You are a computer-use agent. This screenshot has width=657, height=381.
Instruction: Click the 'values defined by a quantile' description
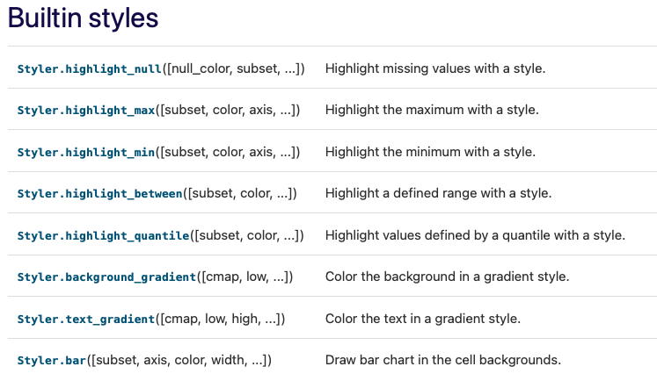475,235
